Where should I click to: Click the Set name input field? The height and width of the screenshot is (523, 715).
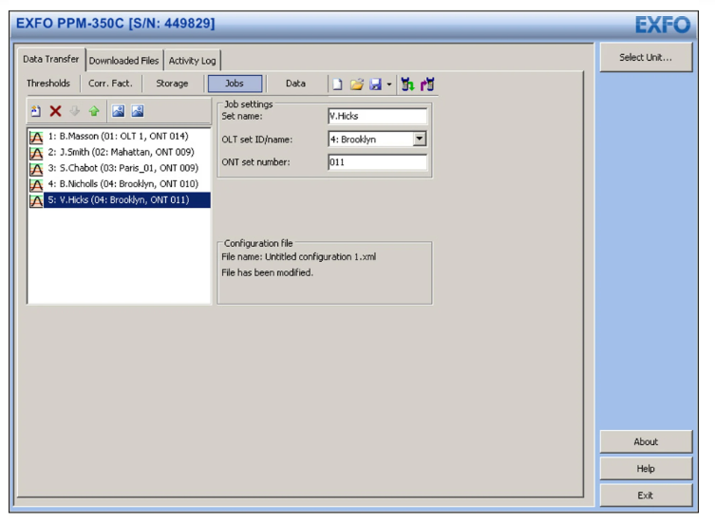(x=377, y=116)
